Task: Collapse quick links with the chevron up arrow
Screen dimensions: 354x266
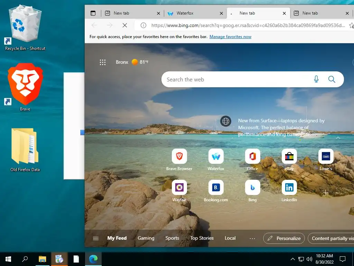Action: (338, 138)
